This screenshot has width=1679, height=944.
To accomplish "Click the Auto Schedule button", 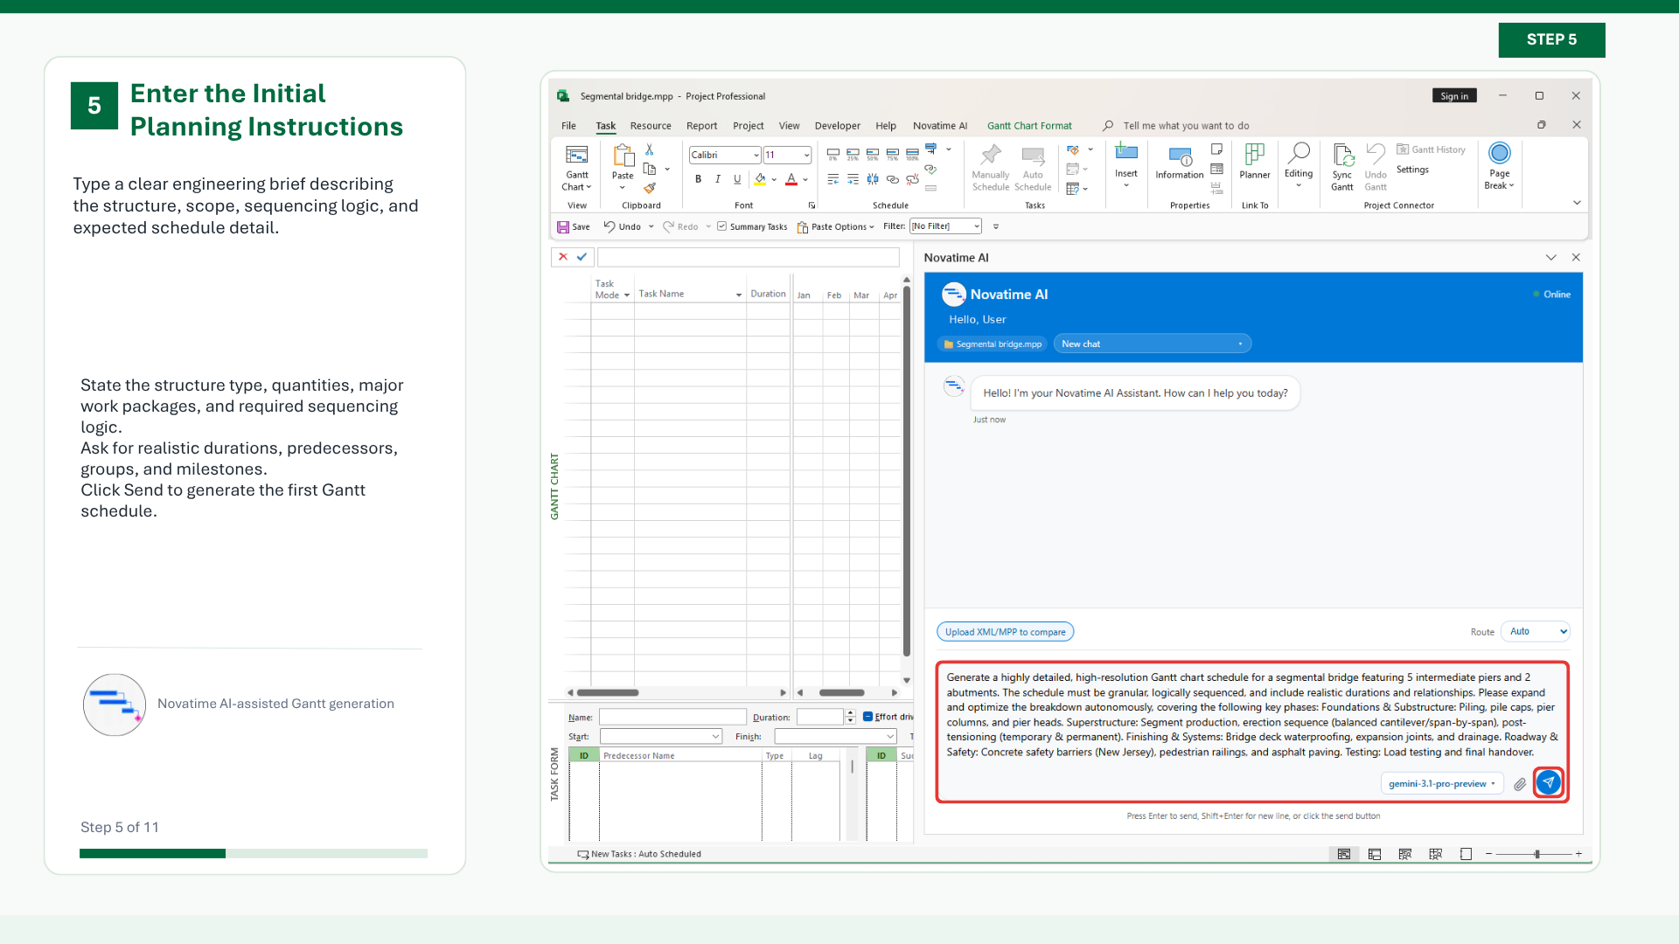I will 1033,168.
